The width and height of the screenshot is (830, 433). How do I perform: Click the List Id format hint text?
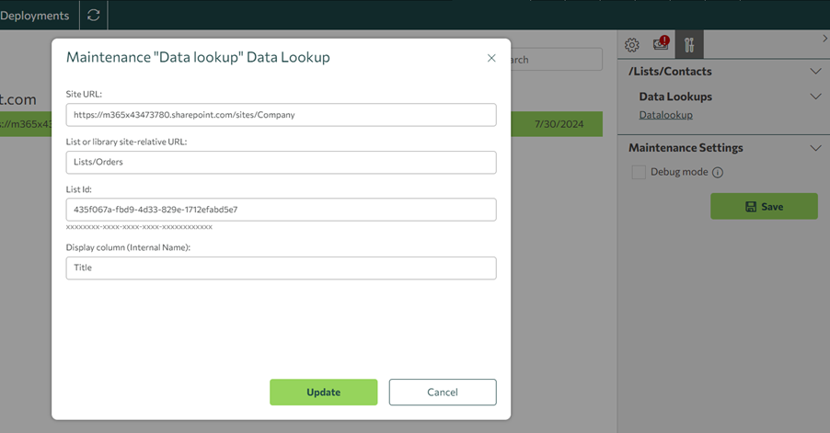click(139, 227)
